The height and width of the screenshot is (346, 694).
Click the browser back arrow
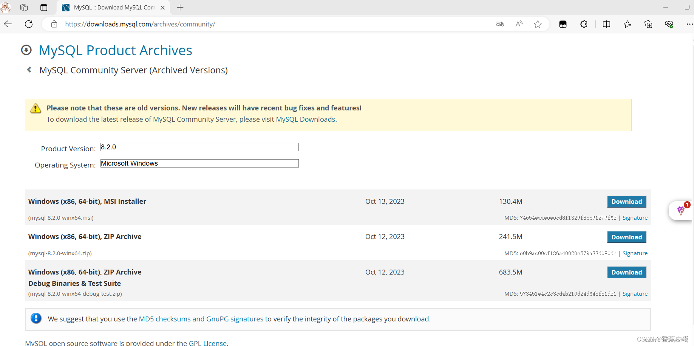tap(8, 24)
